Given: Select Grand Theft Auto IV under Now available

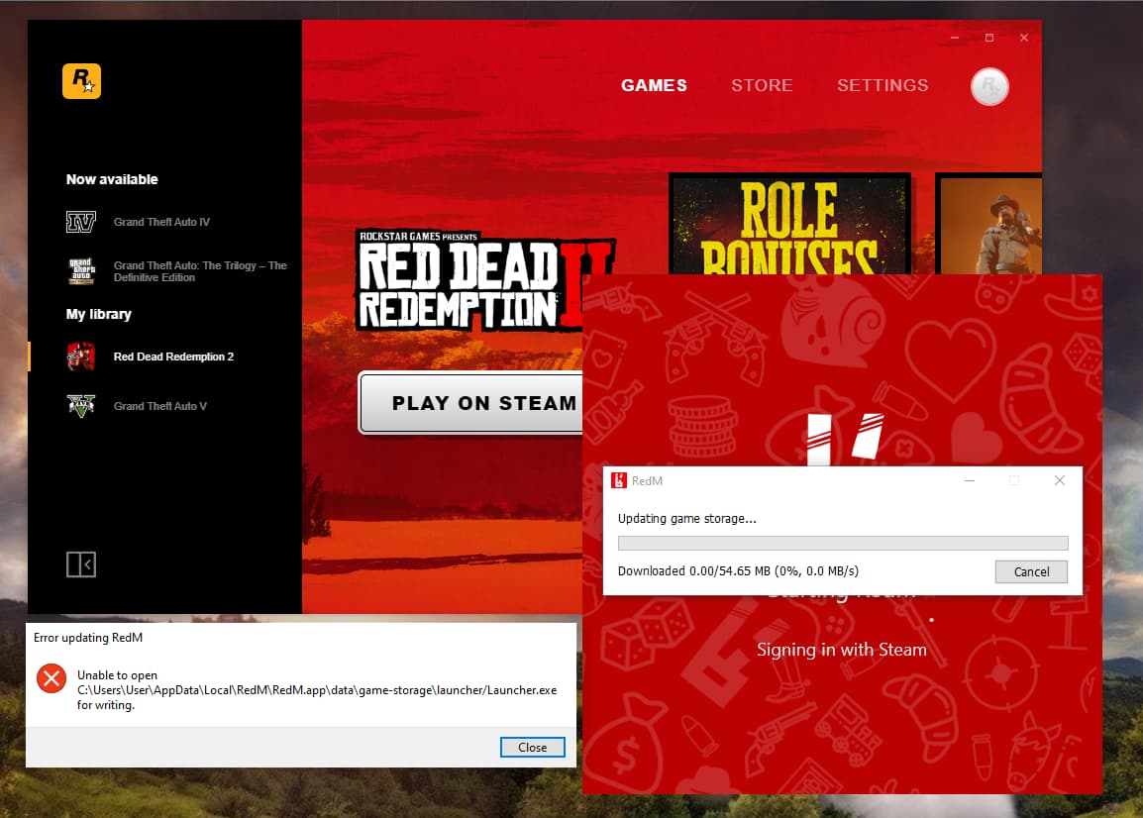Looking at the screenshot, I should [x=161, y=222].
